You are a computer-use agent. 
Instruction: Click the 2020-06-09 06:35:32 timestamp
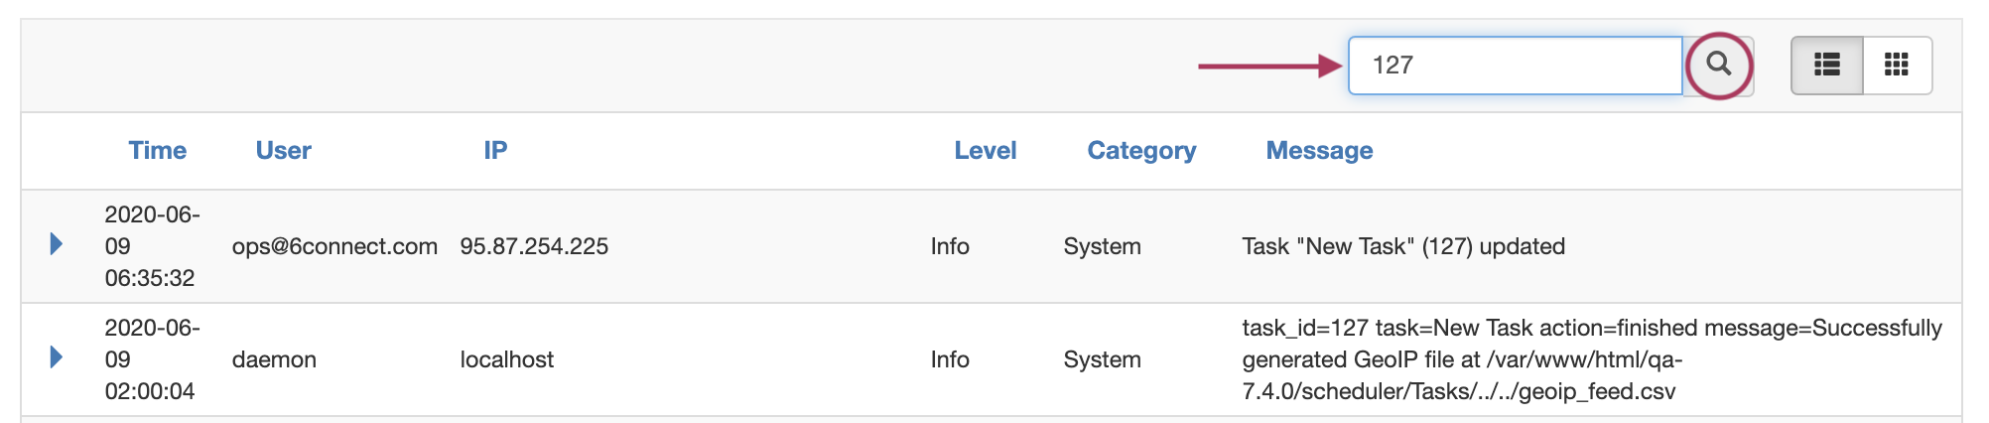click(152, 246)
